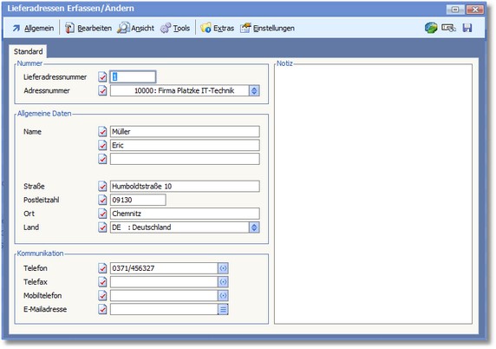The width and height of the screenshot is (496, 349).
Task: Toggle the checkbox beside Lieferadressnummer
Action: pyautogui.click(x=102, y=77)
